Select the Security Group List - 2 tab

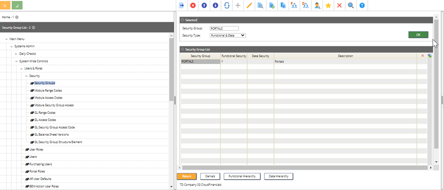tap(16, 28)
